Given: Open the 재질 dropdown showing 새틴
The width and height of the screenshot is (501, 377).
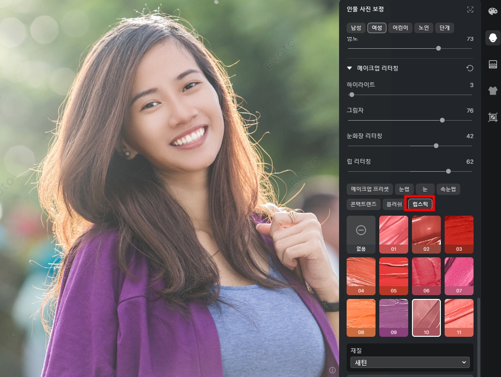Looking at the screenshot, I should (410, 362).
